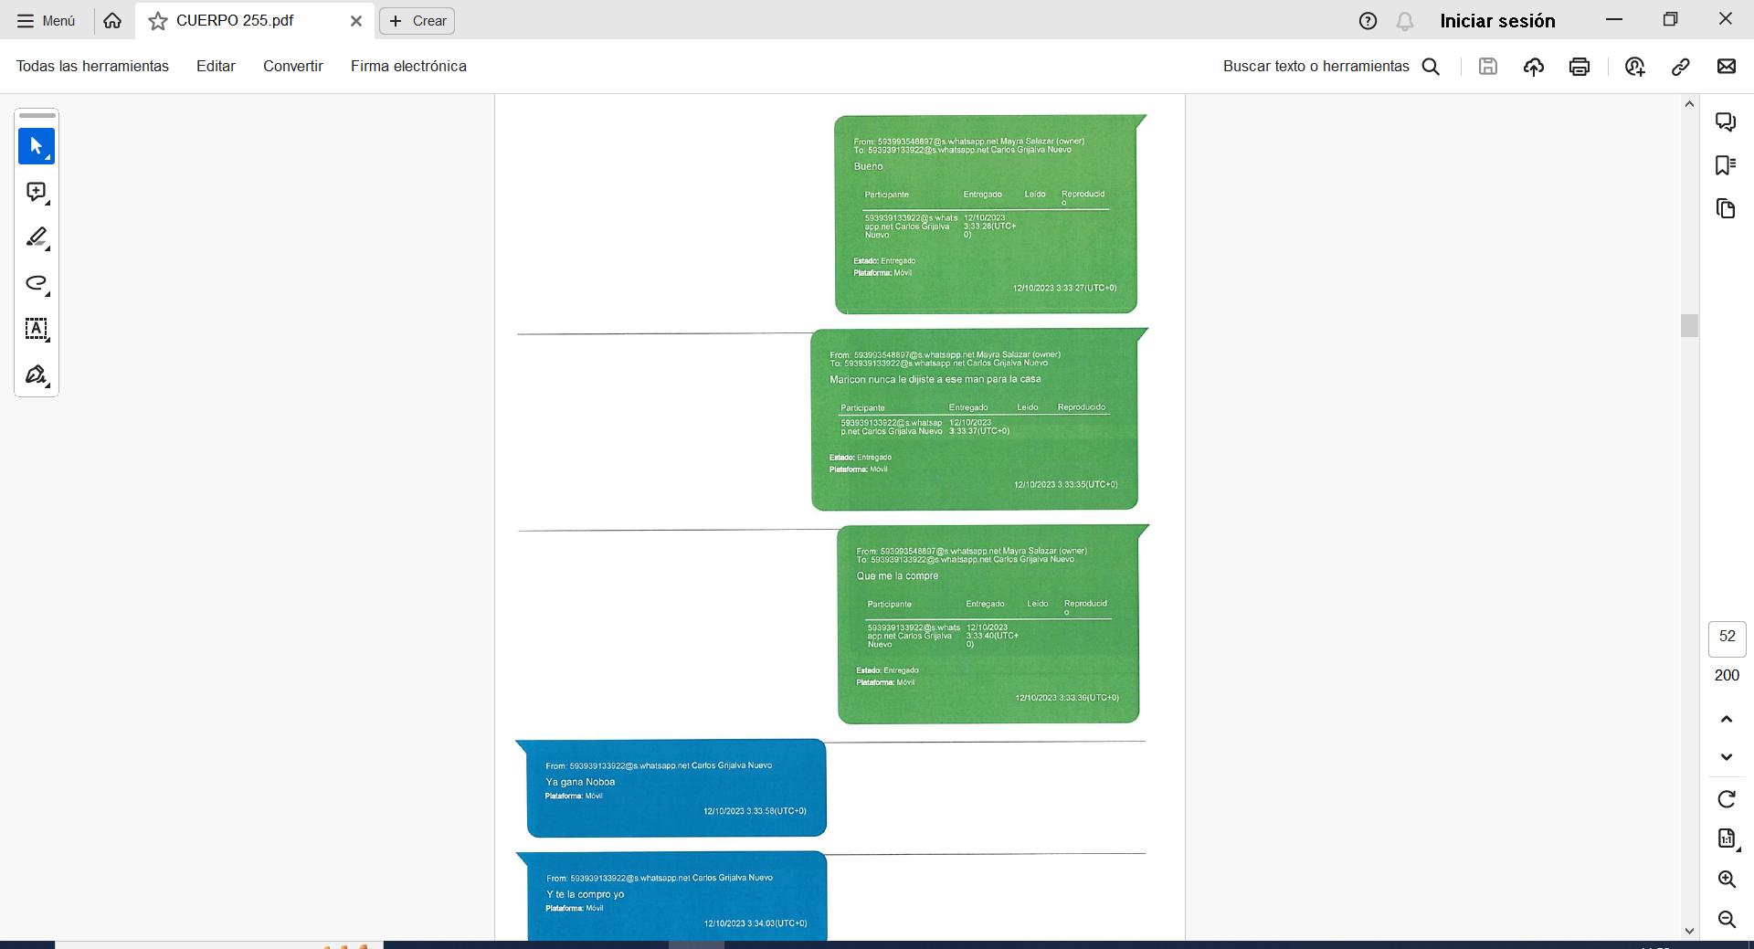Click scrollbar down arrow
1754x949 pixels.
(1689, 932)
